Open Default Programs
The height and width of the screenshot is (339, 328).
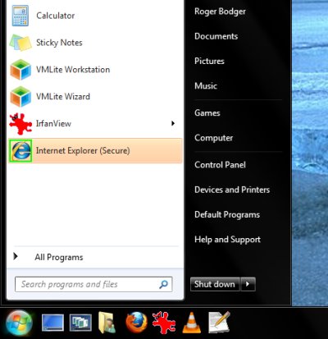pyautogui.click(x=227, y=215)
